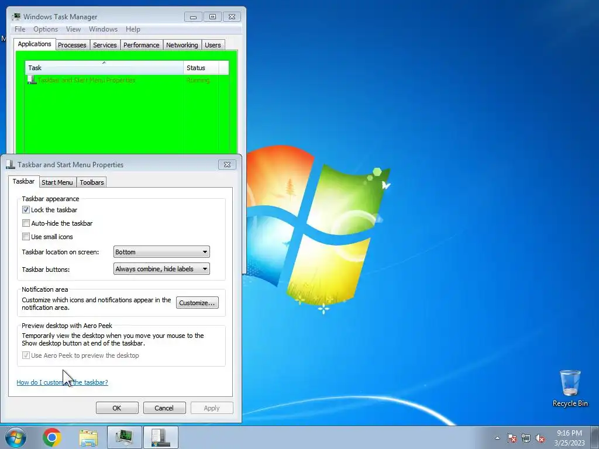599x449 pixels.
Task: Open File menu in Task Manager
Action: click(x=20, y=29)
